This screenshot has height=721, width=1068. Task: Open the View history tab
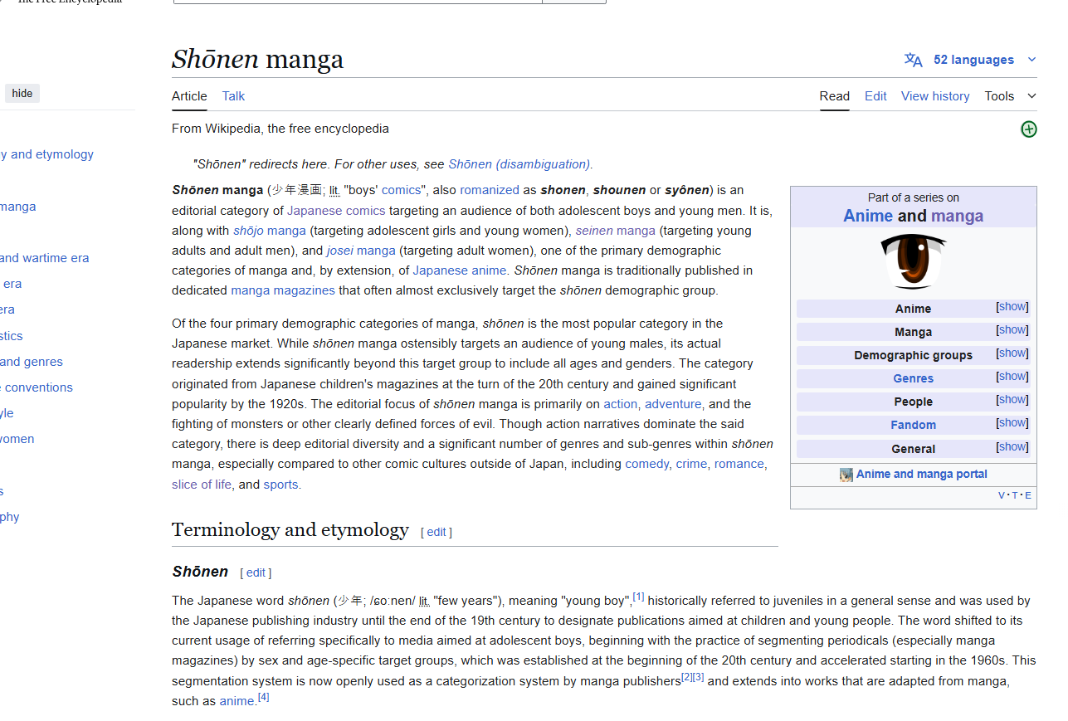click(x=934, y=96)
